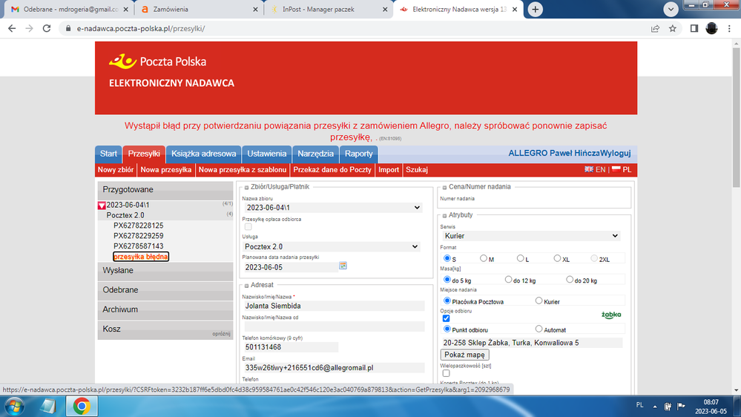Click the 'Pokaż mapę' button
The image size is (741, 417).
click(464, 355)
